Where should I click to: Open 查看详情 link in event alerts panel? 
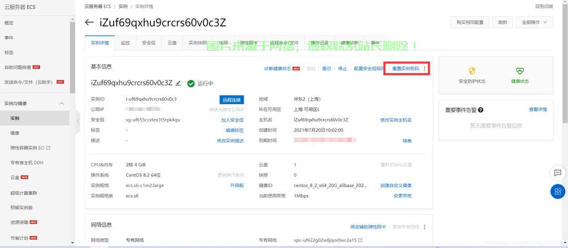(538, 110)
